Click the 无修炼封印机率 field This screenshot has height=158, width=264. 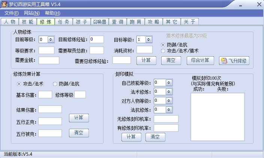(x=166, y=119)
